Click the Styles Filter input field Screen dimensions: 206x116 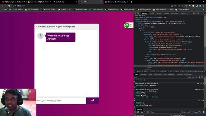pyautogui.click(x=160, y=77)
